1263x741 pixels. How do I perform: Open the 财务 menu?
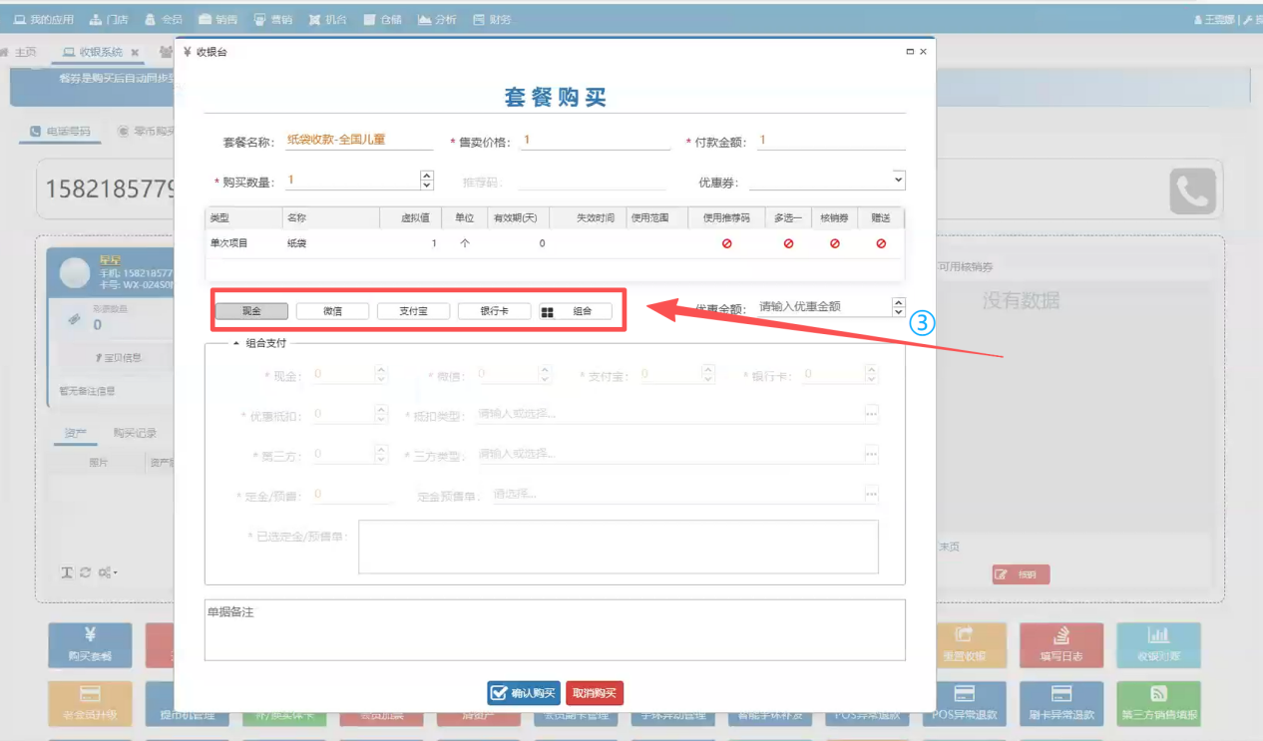point(492,19)
